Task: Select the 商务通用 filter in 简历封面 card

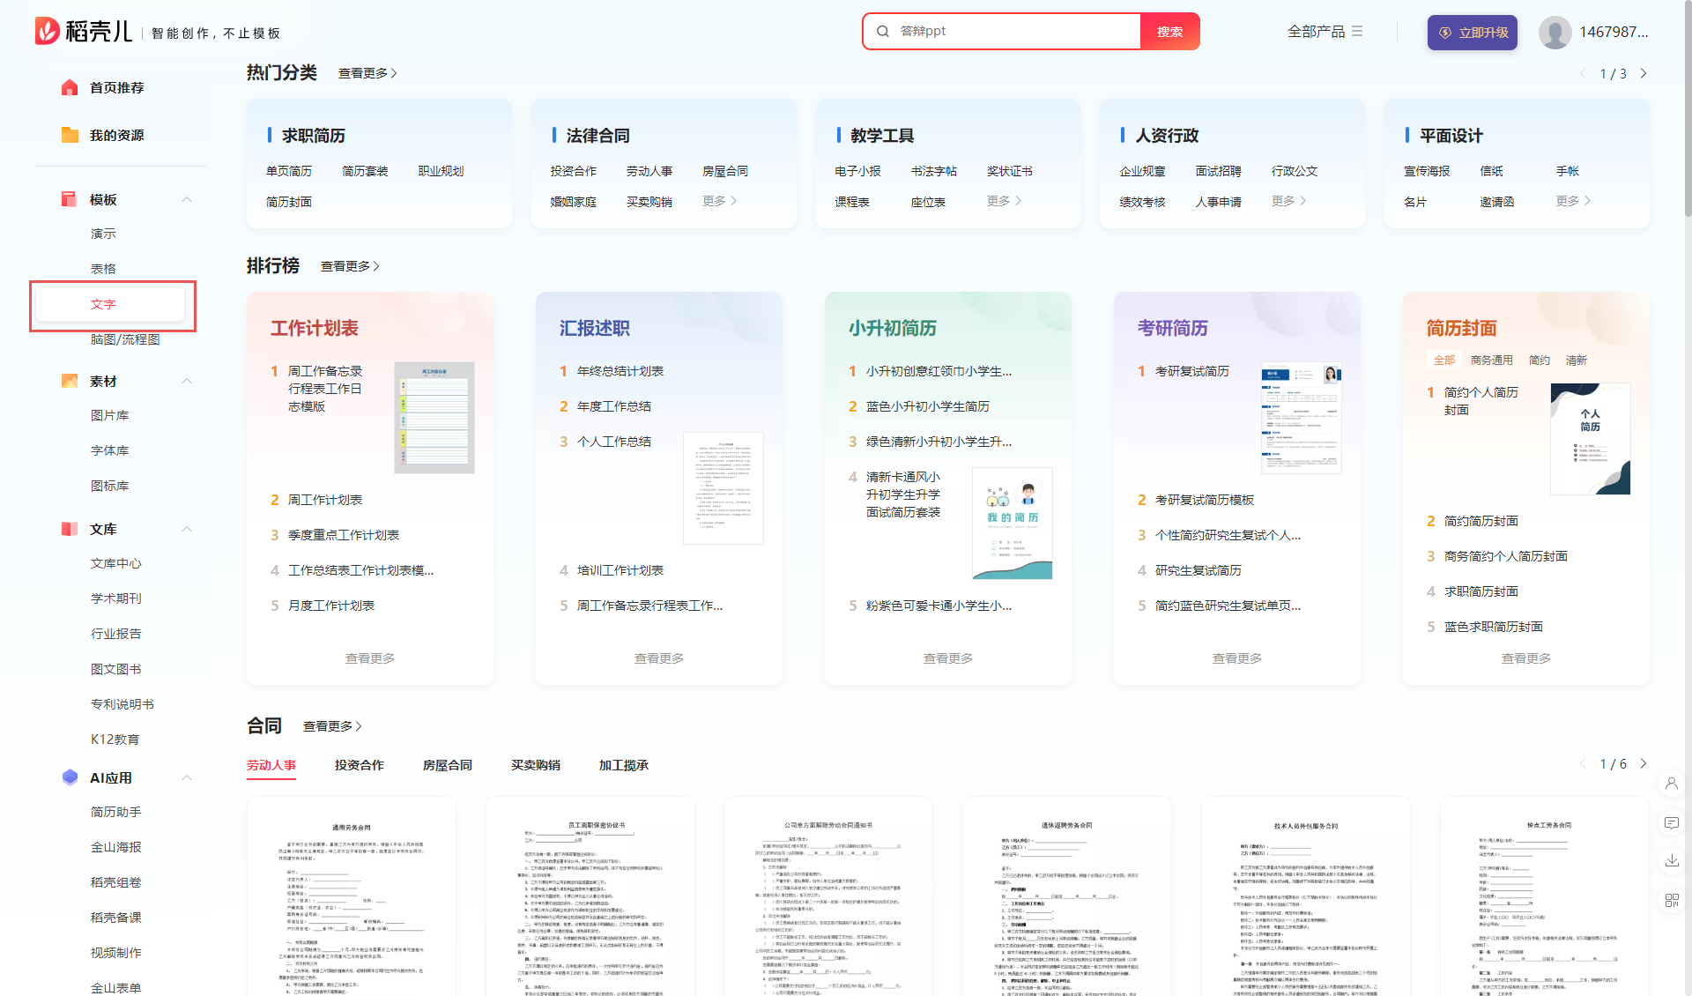Action: [1491, 360]
